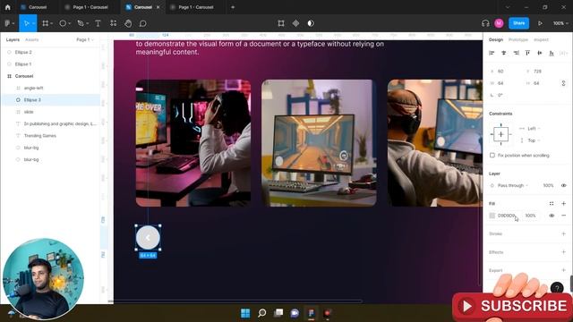
Task: Open shape tools options arrow
Action: click(x=69, y=24)
